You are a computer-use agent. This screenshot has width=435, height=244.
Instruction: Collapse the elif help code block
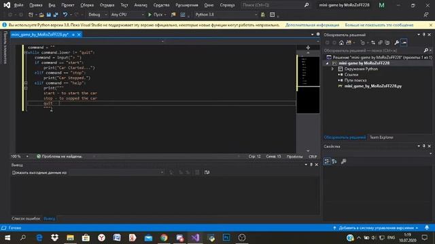[26, 83]
